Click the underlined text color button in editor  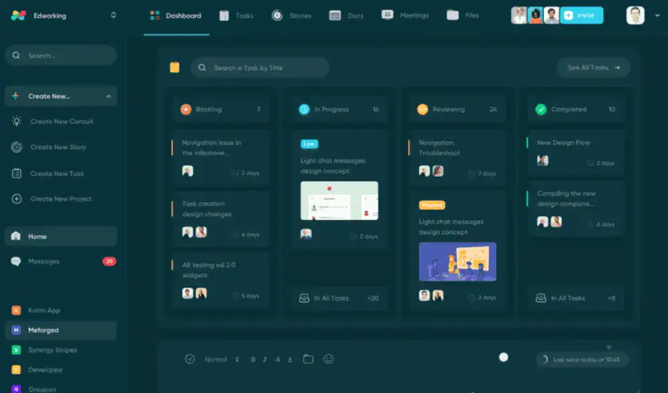click(x=290, y=360)
